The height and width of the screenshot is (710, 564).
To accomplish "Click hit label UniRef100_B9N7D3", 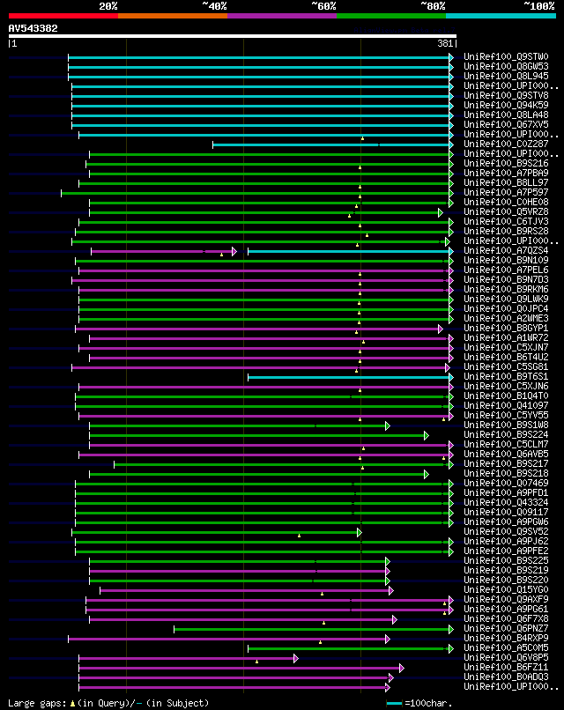I will tap(506, 280).
